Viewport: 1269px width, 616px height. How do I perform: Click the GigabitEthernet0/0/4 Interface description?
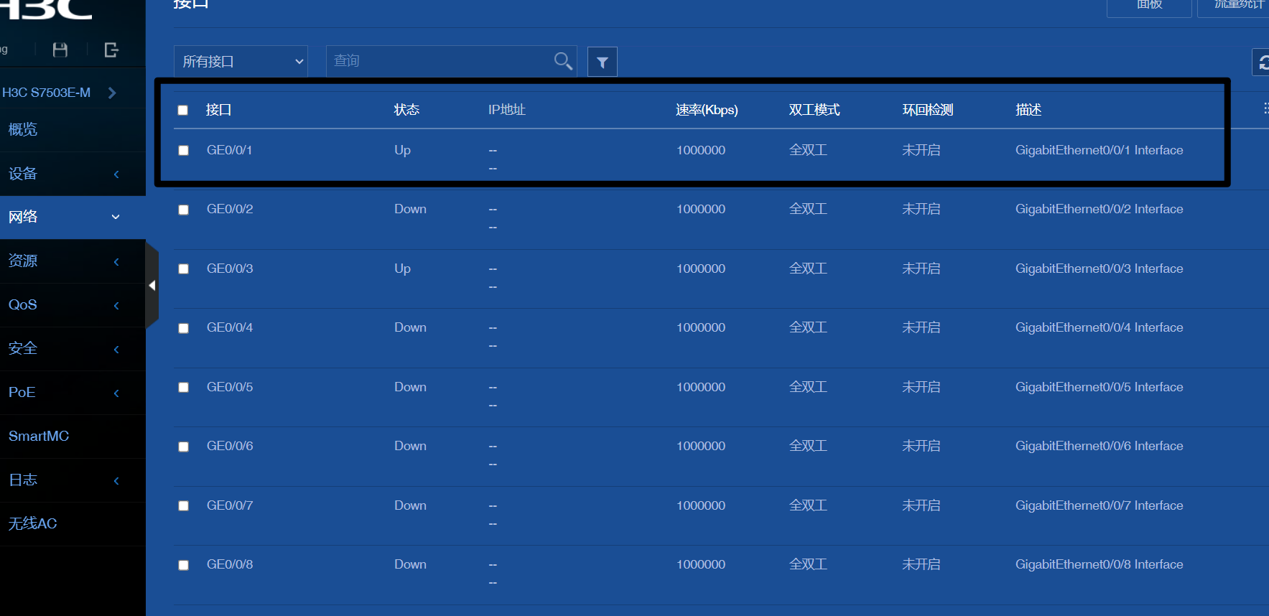click(x=1099, y=327)
